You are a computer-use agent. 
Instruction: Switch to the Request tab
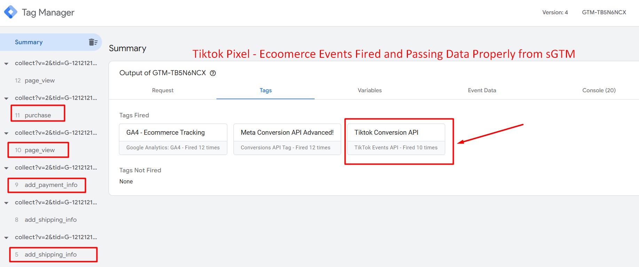pos(163,91)
